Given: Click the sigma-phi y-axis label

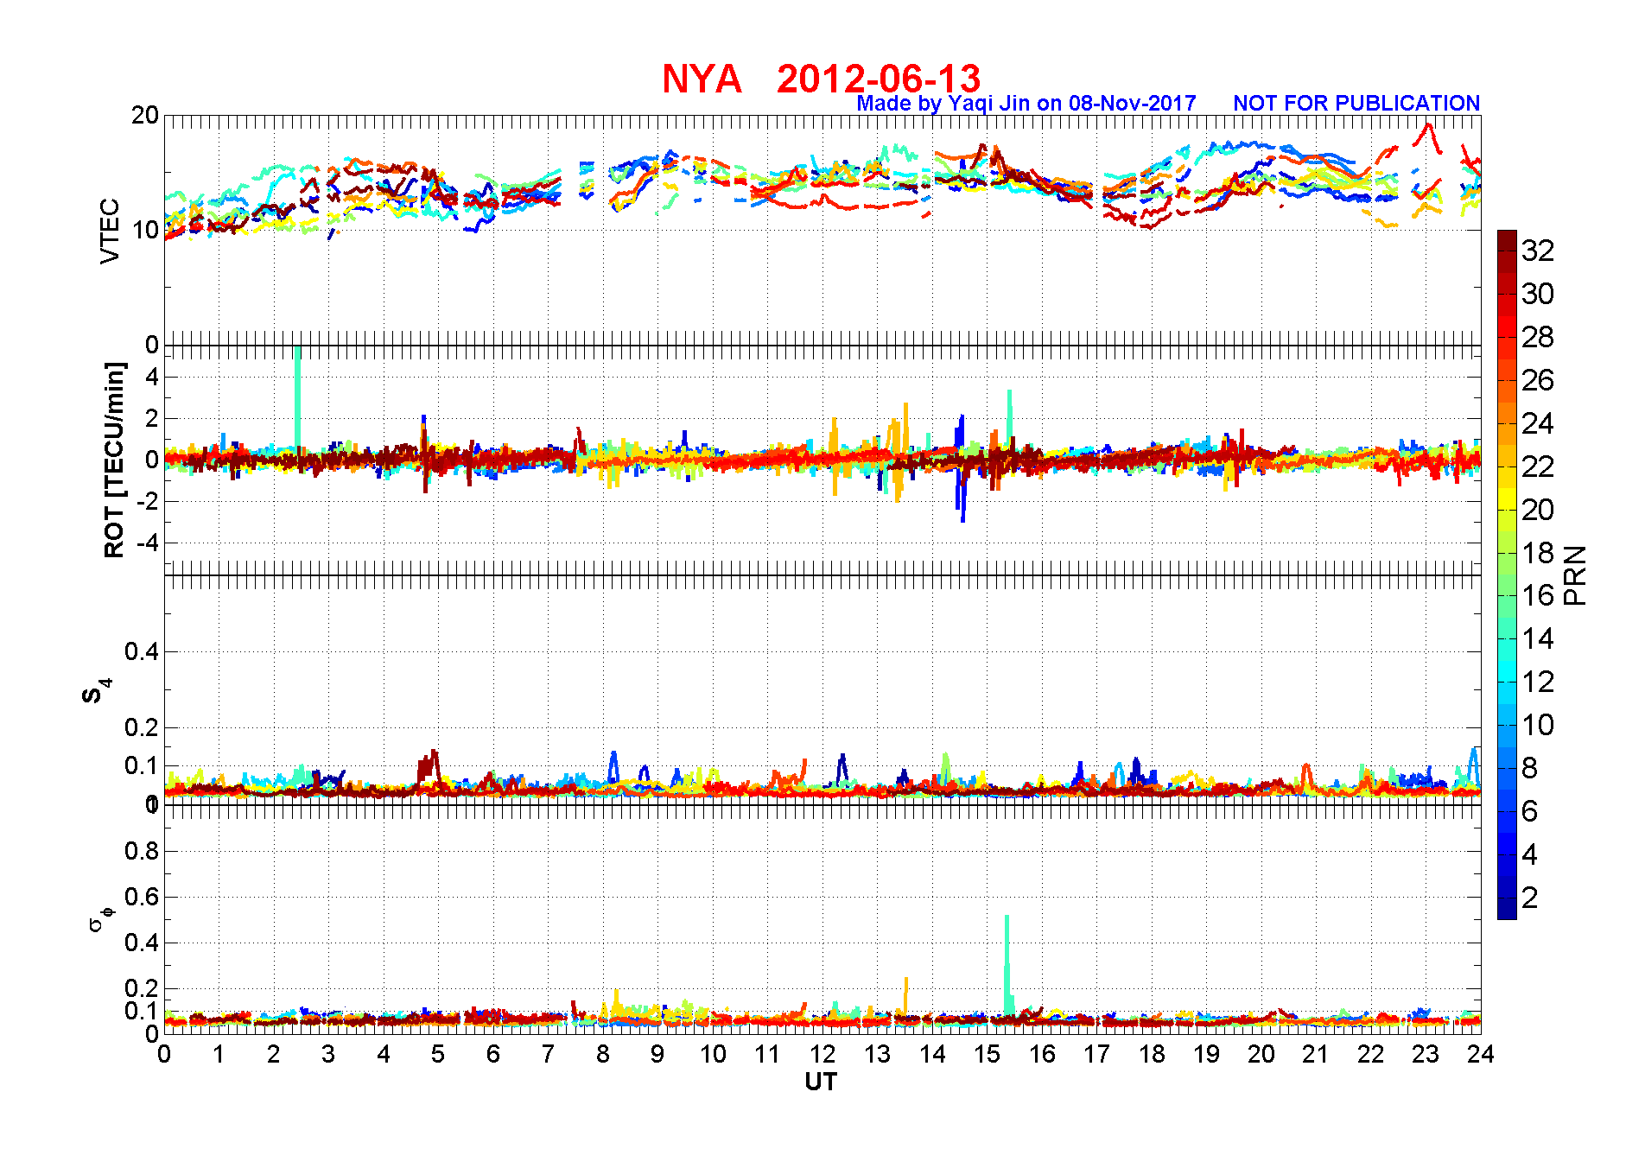Looking at the screenshot, I should click(100, 918).
